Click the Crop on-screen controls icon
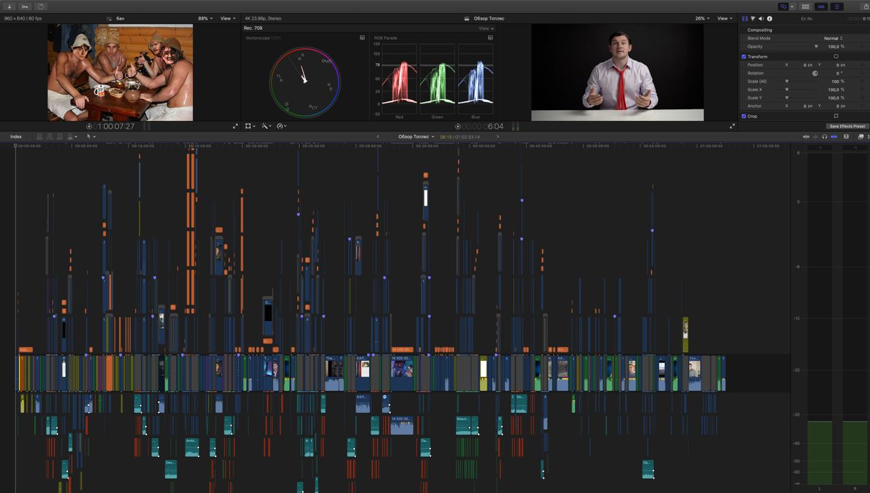Viewport: 870px width, 493px height. pyautogui.click(x=836, y=116)
